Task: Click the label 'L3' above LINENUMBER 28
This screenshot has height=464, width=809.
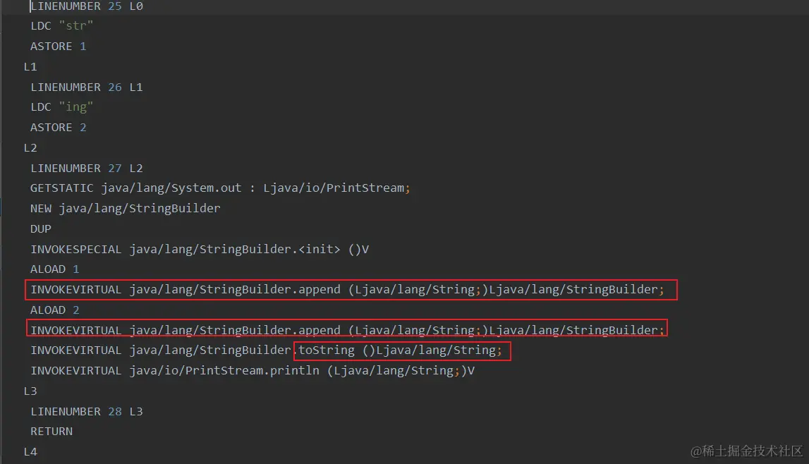Action: 30,391
